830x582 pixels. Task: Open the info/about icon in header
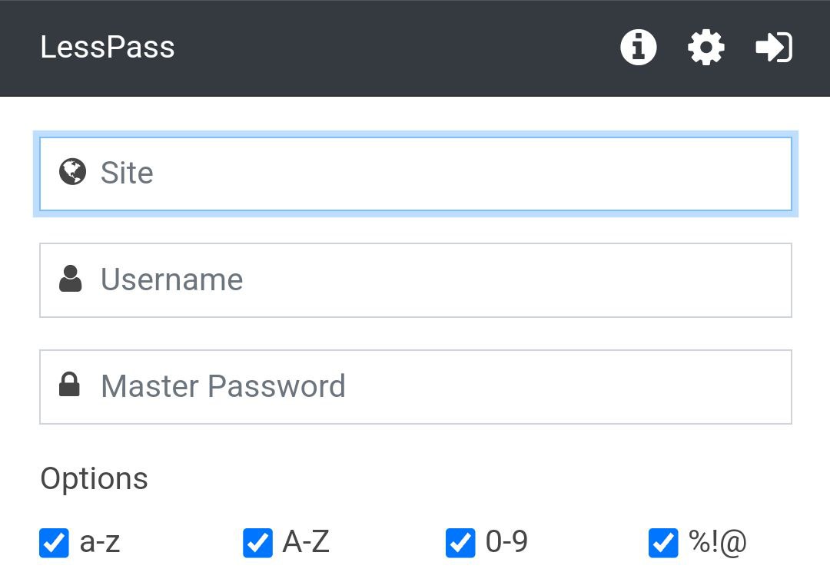[x=639, y=48]
